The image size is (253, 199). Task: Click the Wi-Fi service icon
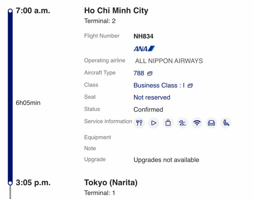tap(197, 123)
